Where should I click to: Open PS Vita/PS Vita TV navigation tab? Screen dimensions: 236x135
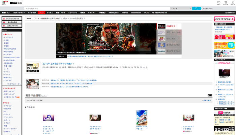[x=159, y=13]
